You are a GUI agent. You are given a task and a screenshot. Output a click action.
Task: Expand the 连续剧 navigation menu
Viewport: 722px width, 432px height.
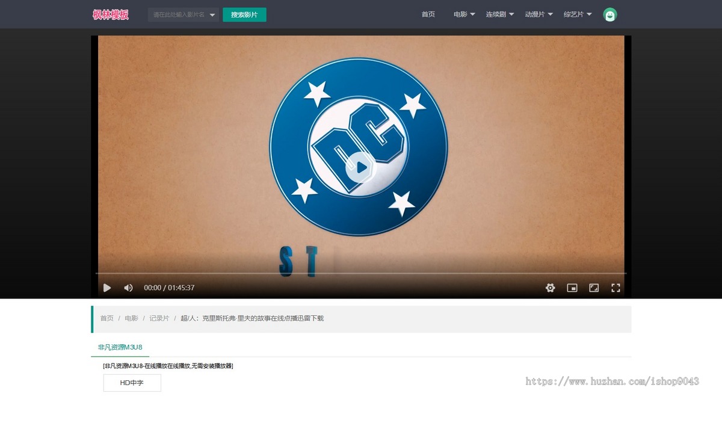coord(500,14)
